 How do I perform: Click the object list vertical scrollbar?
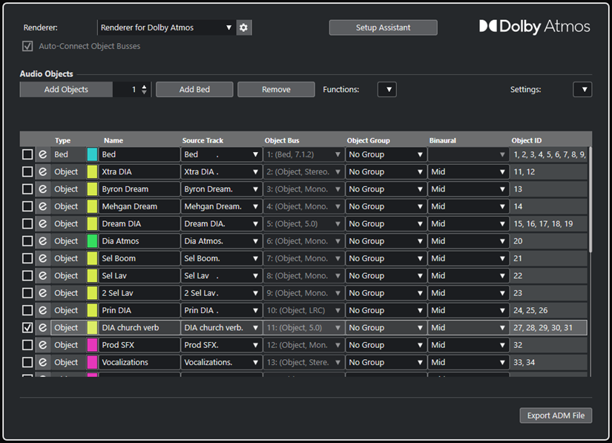point(590,200)
